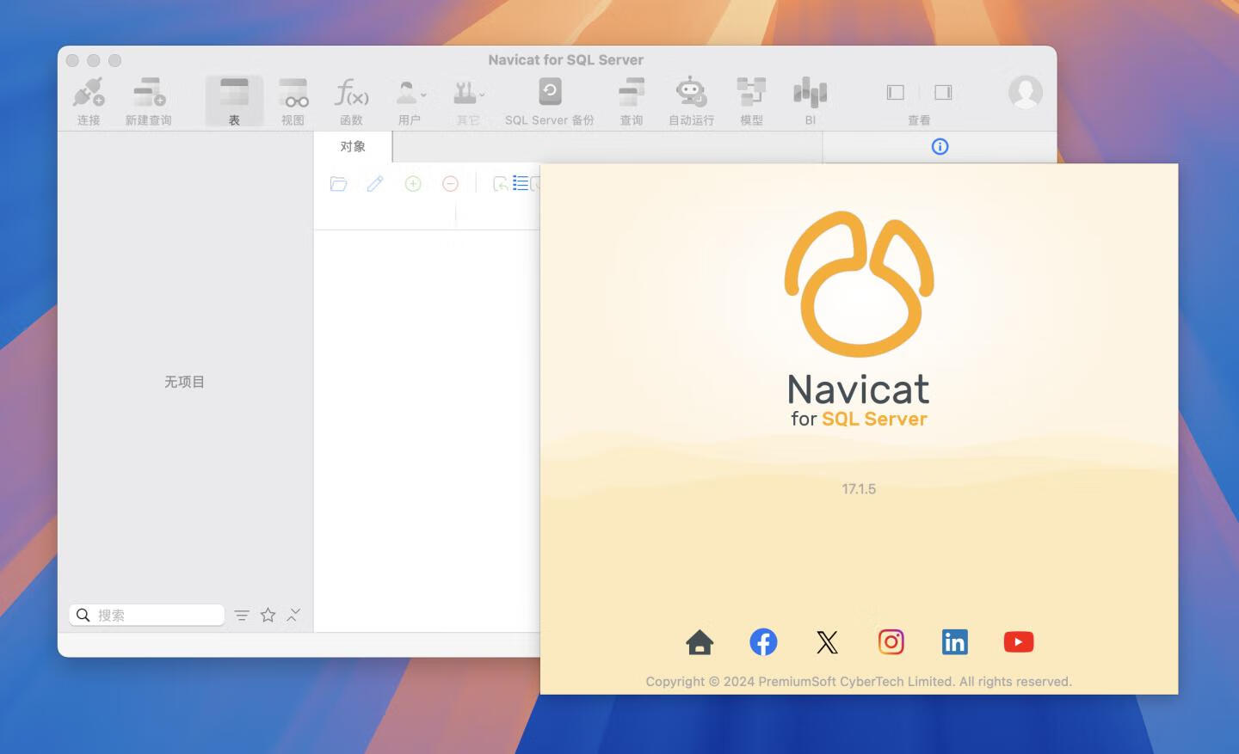
Task: Select the 表 table toolbar icon
Action: tap(234, 92)
